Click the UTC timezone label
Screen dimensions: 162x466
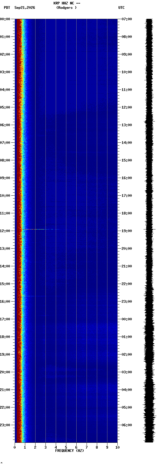click(122, 8)
